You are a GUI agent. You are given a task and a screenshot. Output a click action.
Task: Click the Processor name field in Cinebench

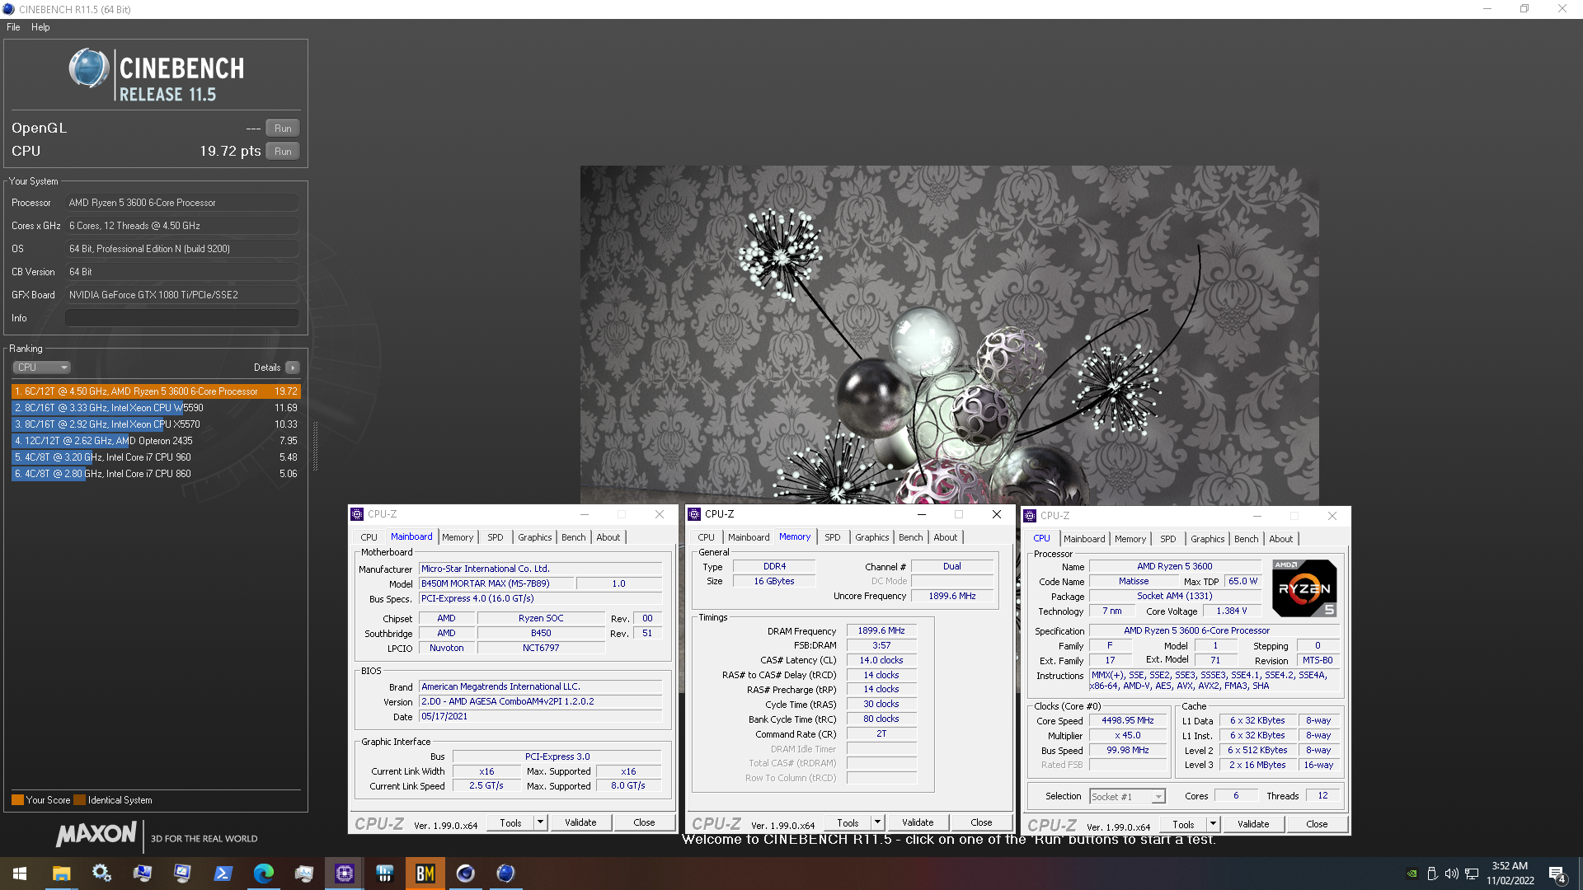[182, 203]
